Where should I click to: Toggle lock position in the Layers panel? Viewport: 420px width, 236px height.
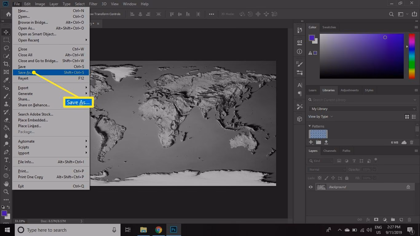[333, 178]
